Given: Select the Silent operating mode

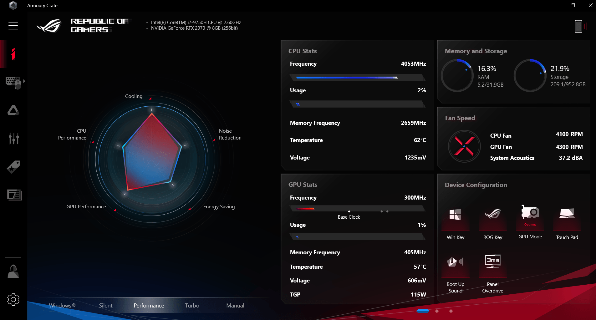Looking at the screenshot, I should tap(106, 306).
